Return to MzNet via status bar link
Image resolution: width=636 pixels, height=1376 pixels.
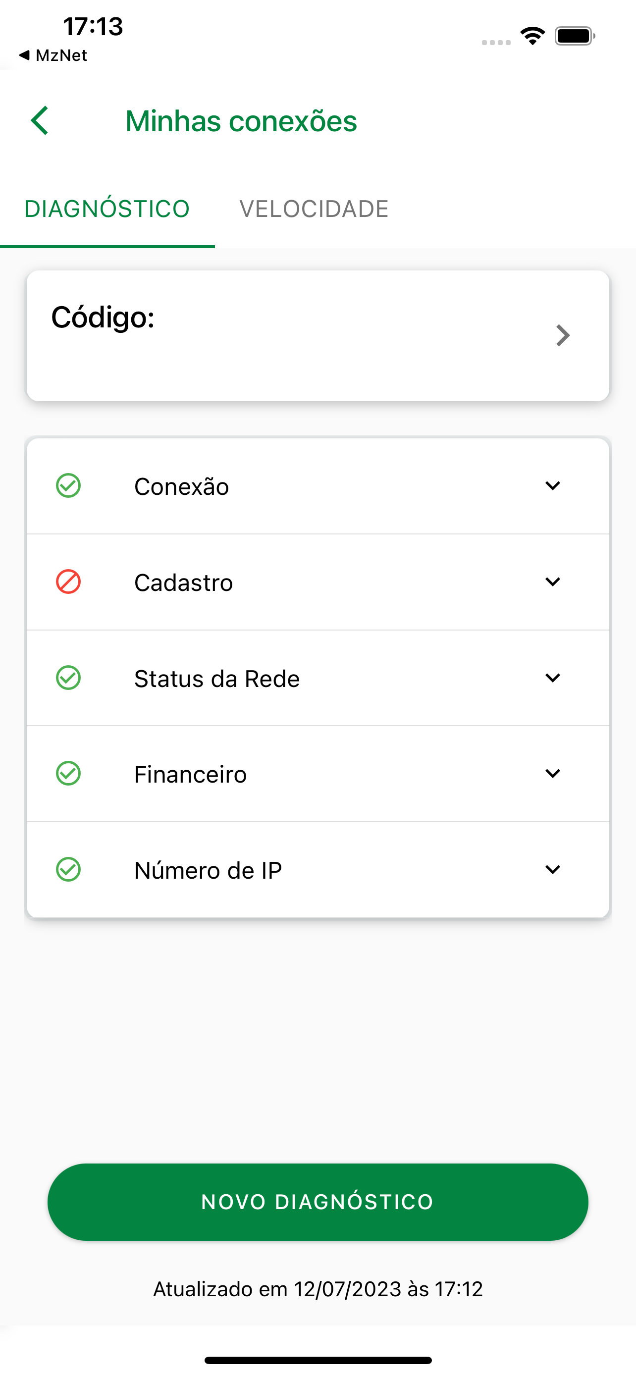click(53, 55)
